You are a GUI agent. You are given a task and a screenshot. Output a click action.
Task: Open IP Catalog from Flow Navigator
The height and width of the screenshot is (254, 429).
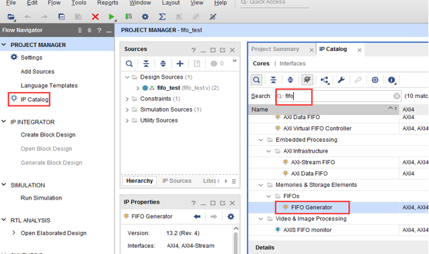(34, 99)
